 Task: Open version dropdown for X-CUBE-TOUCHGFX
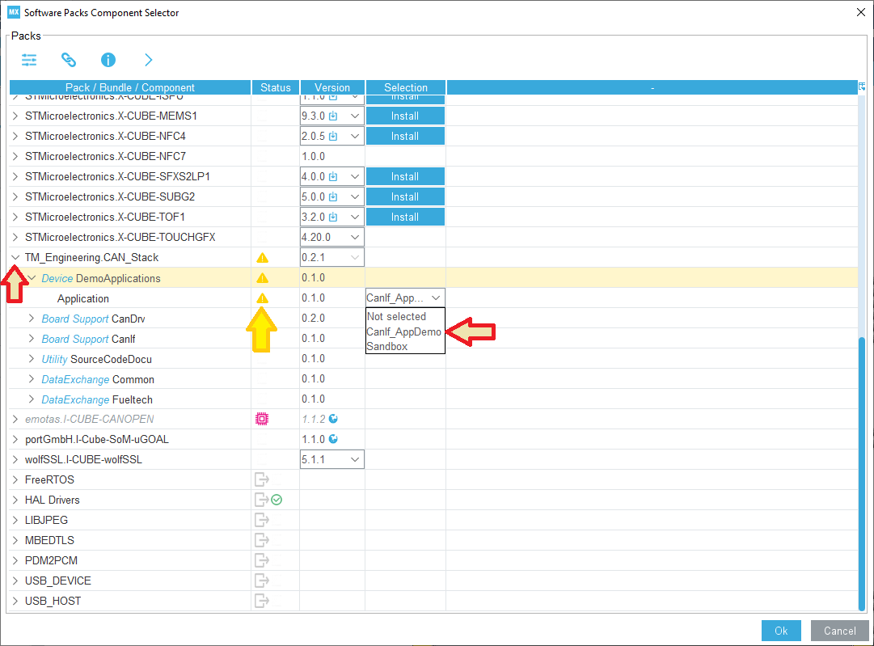pyautogui.click(x=354, y=237)
